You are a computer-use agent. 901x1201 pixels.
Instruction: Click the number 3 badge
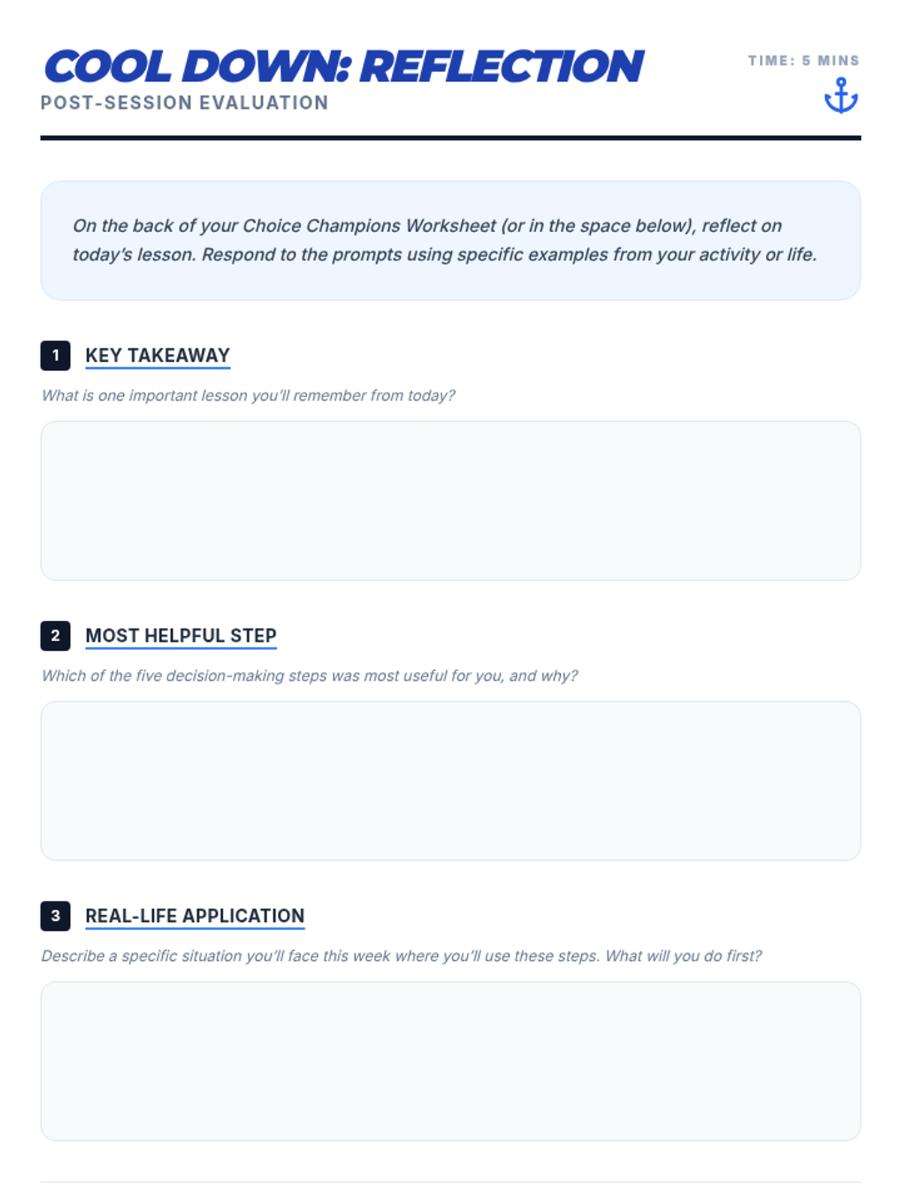point(56,916)
